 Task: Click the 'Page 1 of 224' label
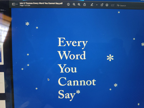click(25, 5)
